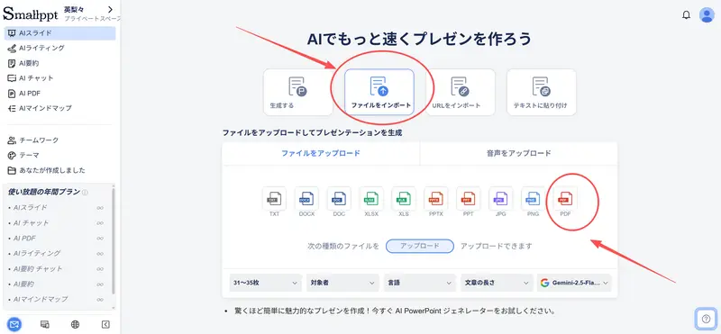Open the AIスライド sidebar item
The height and width of the screenshot is (334, 721).
pos(59,33)
